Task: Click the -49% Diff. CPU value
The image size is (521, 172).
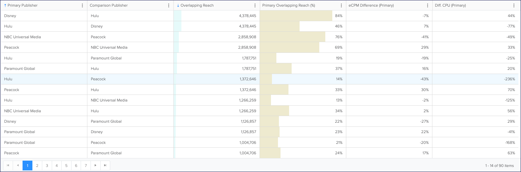Action: click(x=511, y=37)
